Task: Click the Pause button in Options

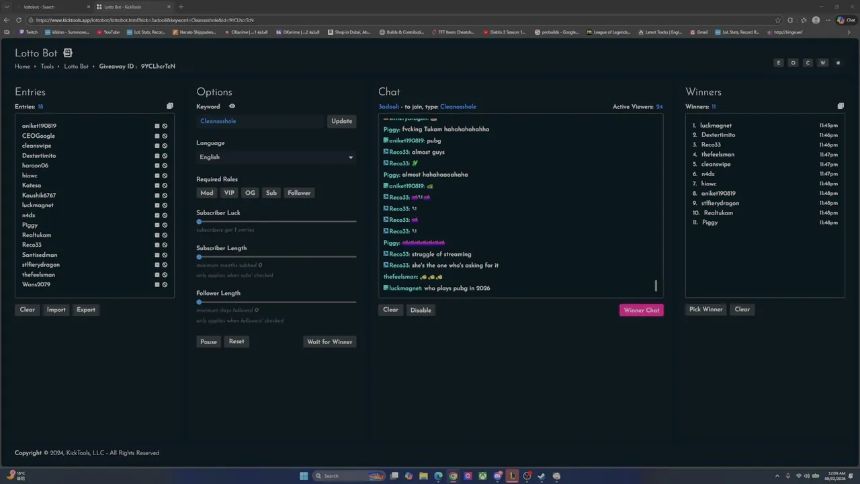Action: click(208, 341)
